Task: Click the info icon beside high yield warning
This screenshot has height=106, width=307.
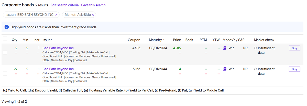Action: (6, 27)
